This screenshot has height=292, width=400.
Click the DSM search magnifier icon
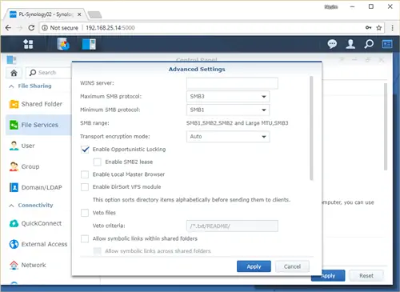369,44
